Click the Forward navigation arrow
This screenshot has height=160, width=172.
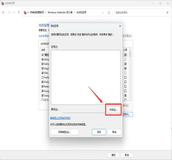tap(9, 12)
